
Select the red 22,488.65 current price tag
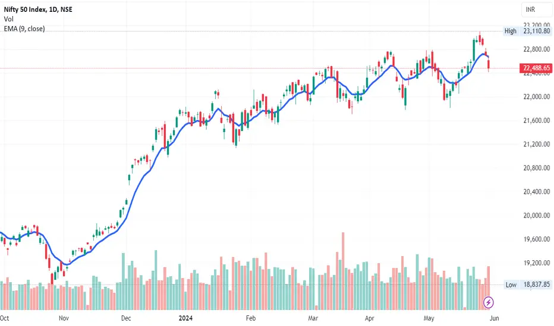(x=536, y=68)
